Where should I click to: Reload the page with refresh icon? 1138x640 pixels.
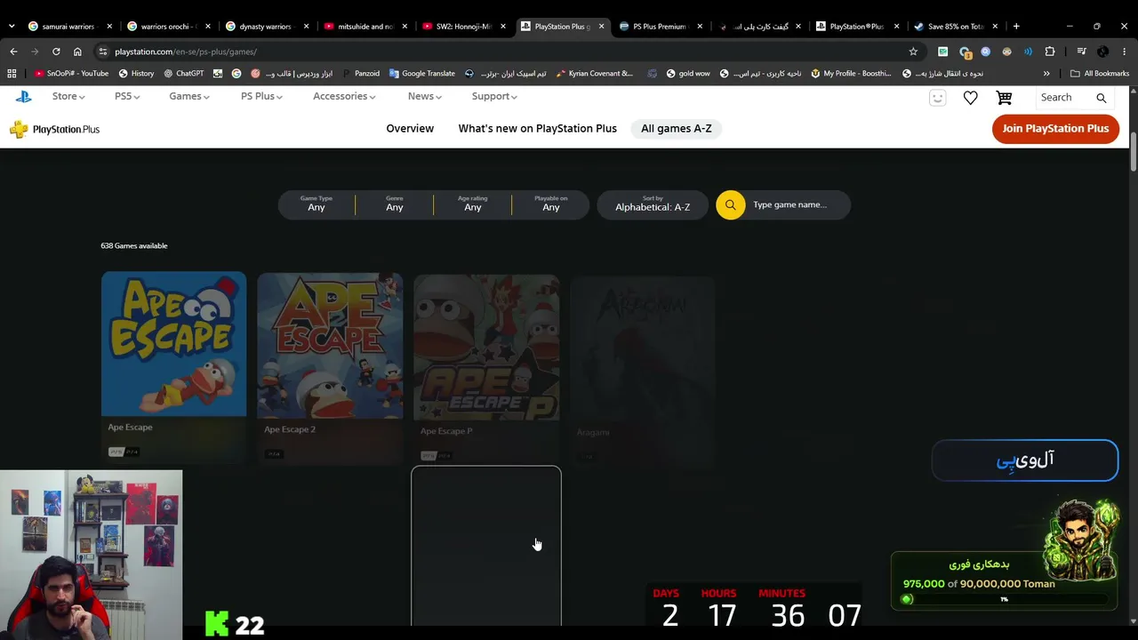tap(56, 52)
